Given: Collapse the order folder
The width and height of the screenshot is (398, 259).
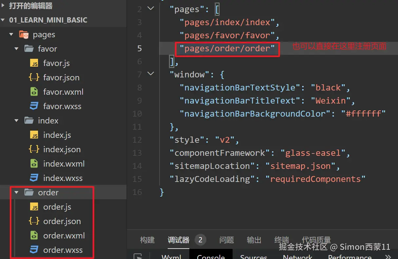Looking at the screenshot, I should pyautogui.click(x=16, y=192).
